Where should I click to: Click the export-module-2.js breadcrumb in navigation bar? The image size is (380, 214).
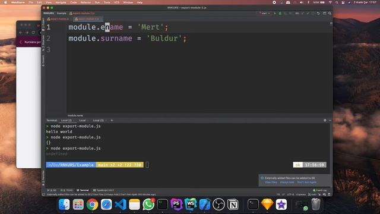click(82, 13)
